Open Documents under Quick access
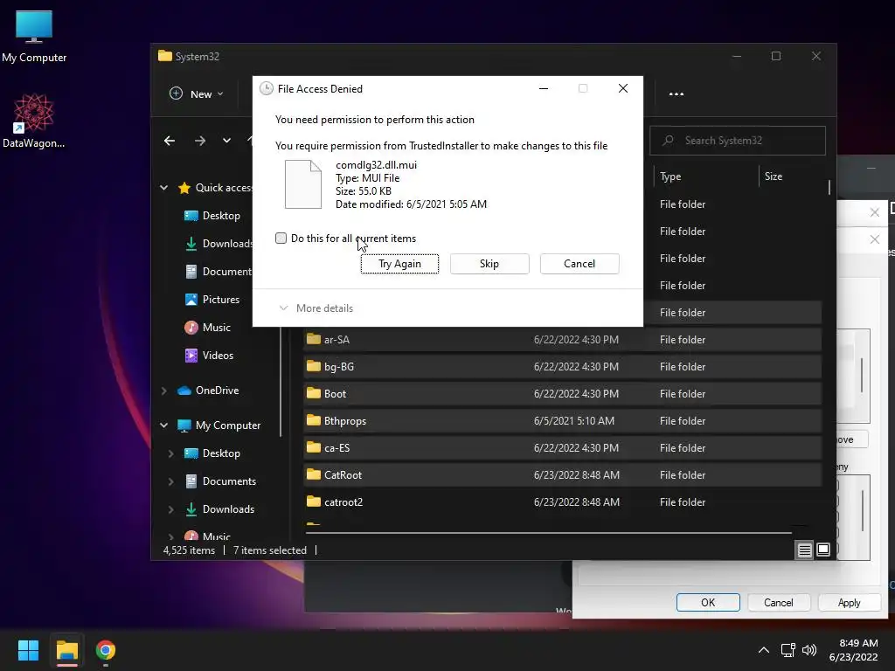The height and width of the screenshot is (671, 895). click(x=218, y=272)
